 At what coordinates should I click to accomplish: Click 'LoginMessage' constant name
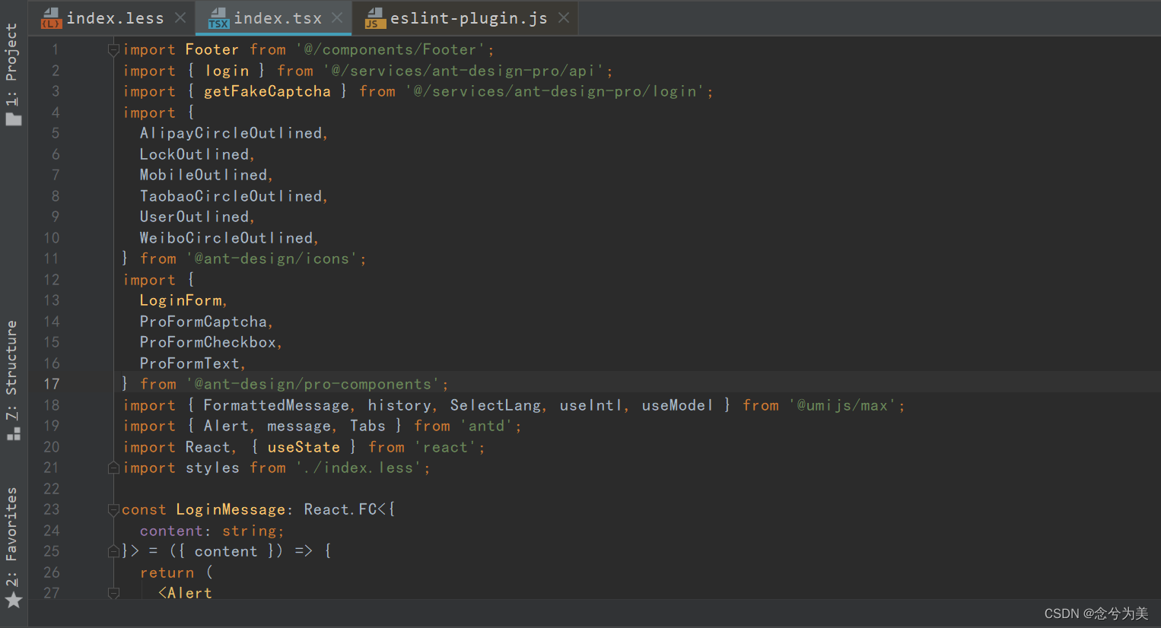[231, 509]
